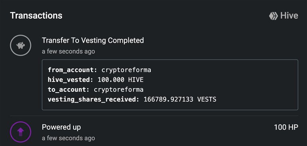Click the timestamp under Transfer To Vesting

click(x=68, y=51)
